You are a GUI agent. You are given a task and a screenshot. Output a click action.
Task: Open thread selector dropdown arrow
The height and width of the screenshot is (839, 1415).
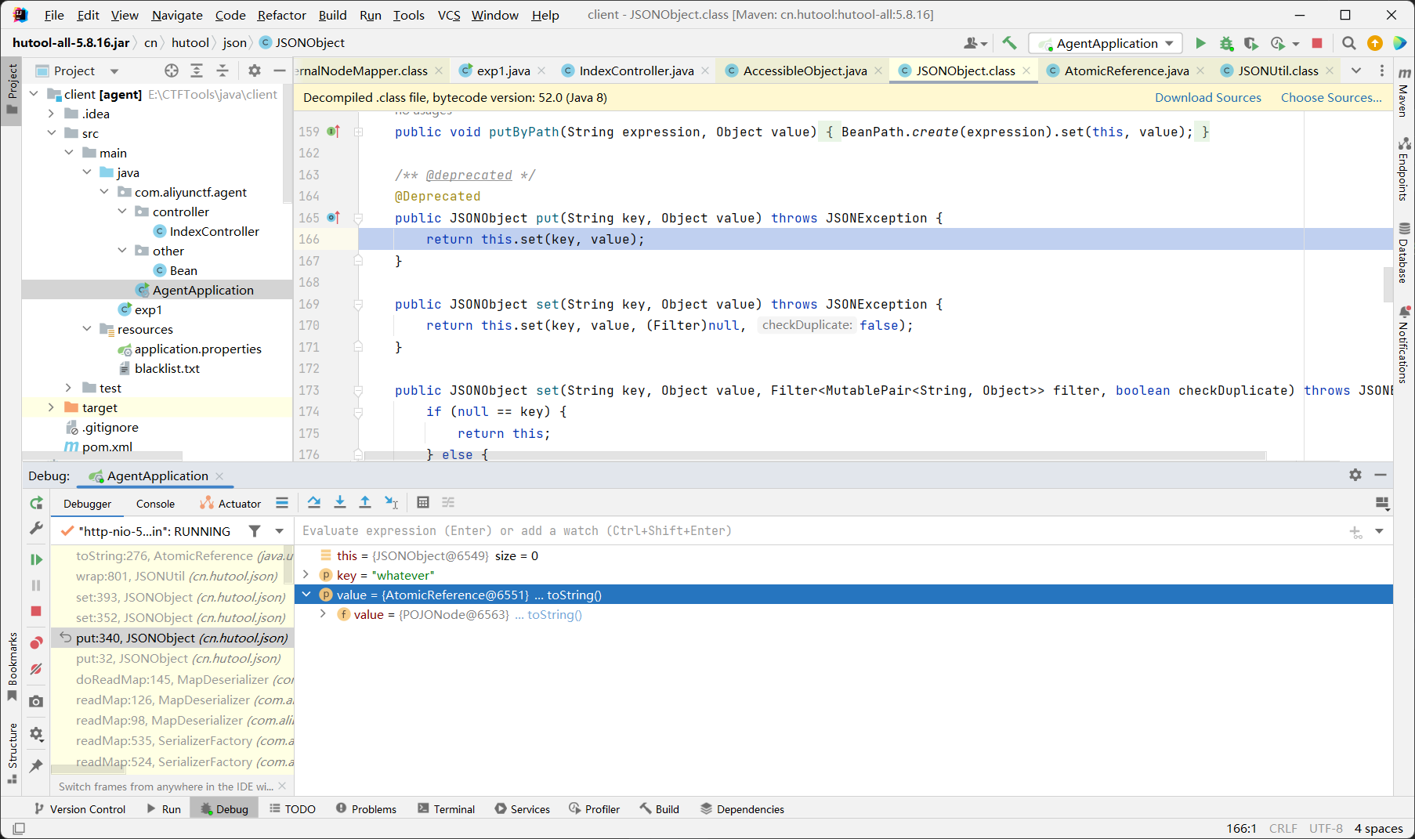tap(280, 531)
